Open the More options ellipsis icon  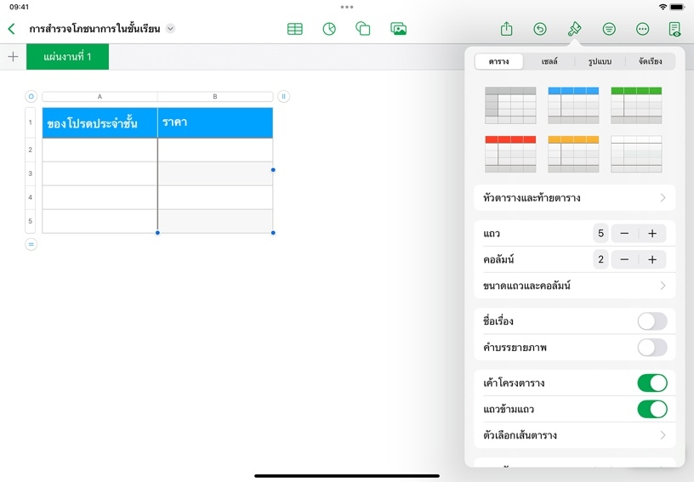tap(643, 29)
